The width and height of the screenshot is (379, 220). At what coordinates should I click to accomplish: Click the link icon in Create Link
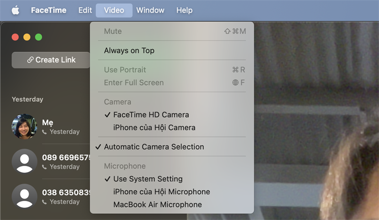click(x=30, y=60)
